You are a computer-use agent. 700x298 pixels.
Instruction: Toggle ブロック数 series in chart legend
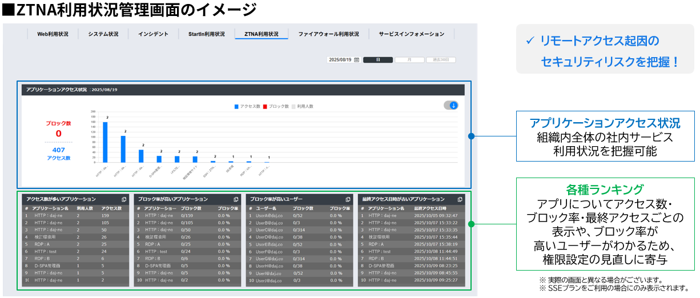[x=275, y=106]
